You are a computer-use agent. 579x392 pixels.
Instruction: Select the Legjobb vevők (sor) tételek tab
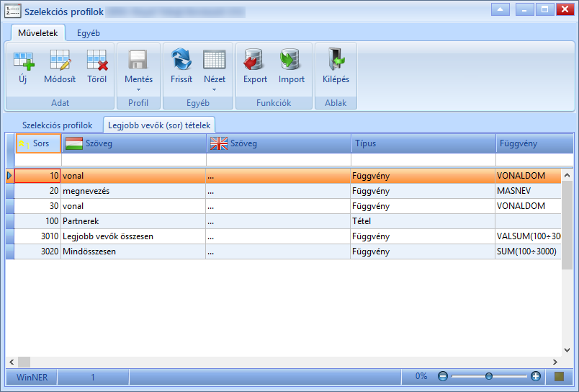tap(159, 125)
